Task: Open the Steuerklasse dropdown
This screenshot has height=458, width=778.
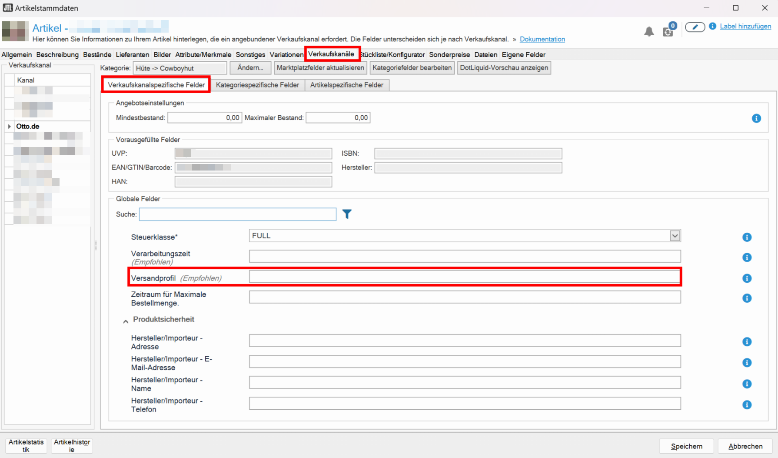Action: click(x=675, y=236)
